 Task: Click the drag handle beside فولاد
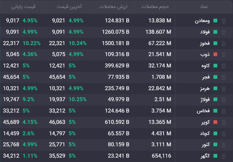click(x=224, y=32)
